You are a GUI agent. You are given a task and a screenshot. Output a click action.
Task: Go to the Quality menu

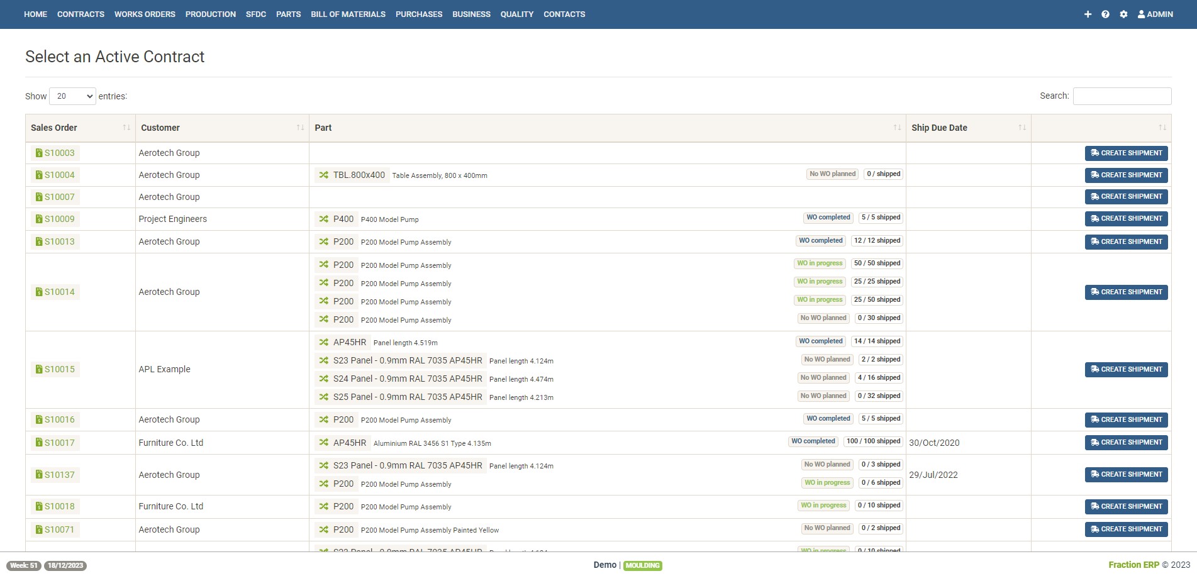(516, 14)
